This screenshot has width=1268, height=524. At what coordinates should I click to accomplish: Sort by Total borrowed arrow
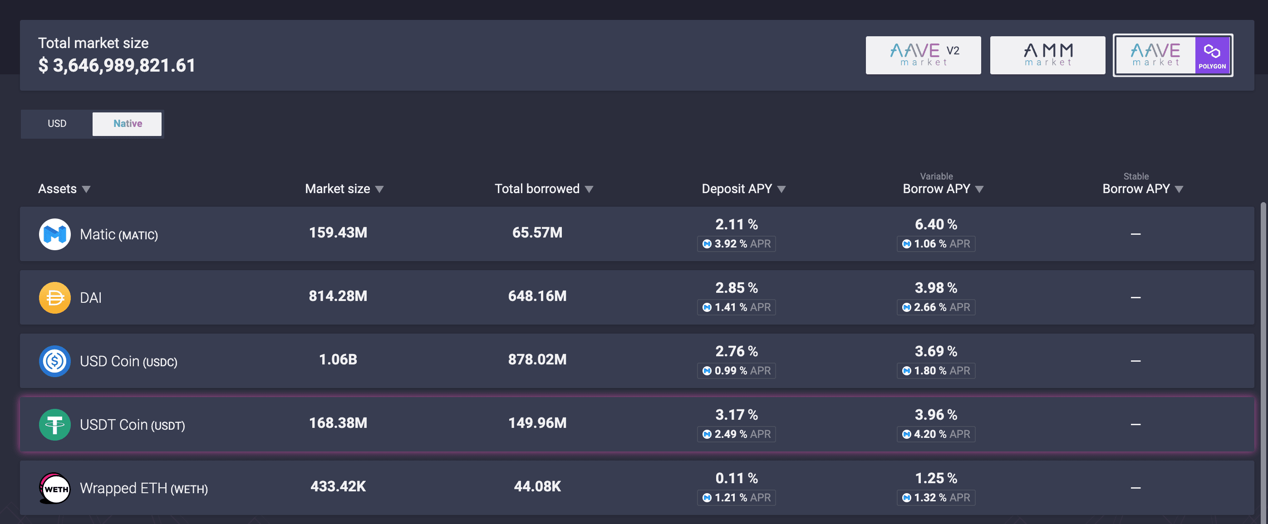589,189
